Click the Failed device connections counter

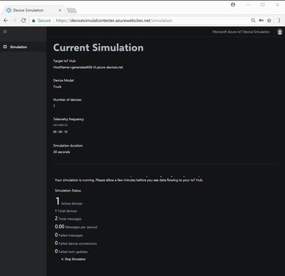point(76,243)
